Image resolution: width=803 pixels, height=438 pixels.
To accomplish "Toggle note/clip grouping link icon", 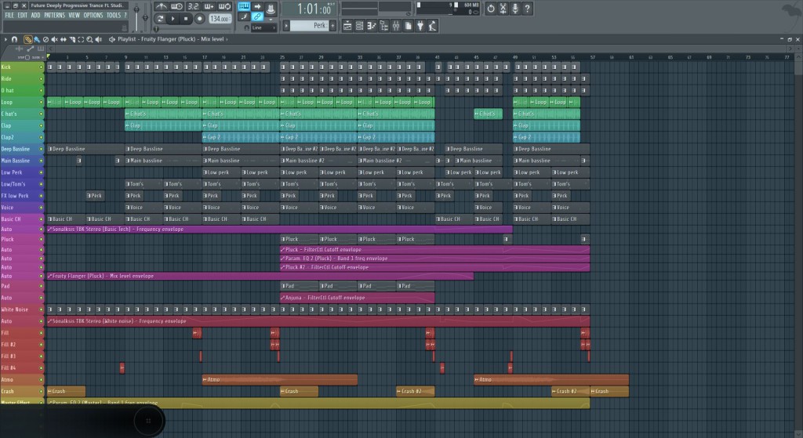I will click(x=257, y=17).
